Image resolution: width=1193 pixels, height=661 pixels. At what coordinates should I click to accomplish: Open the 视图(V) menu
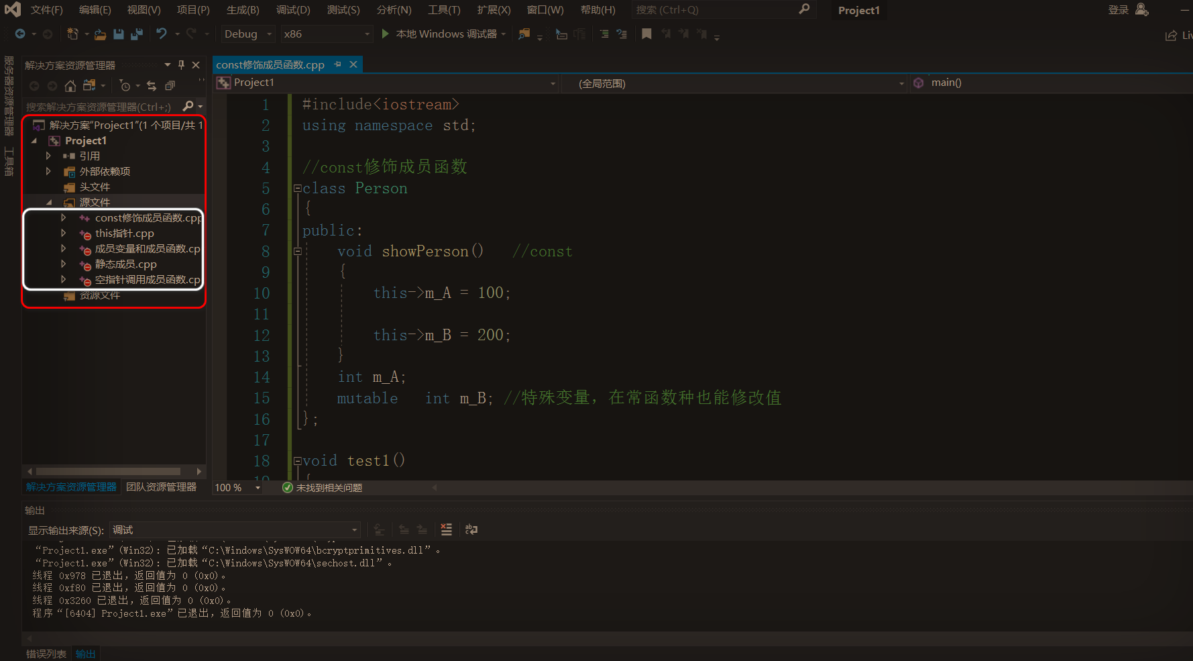click(x=144, y=10)
